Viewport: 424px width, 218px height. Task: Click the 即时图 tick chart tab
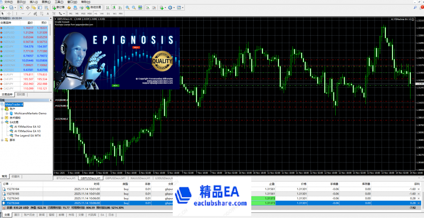click(21, 94)
